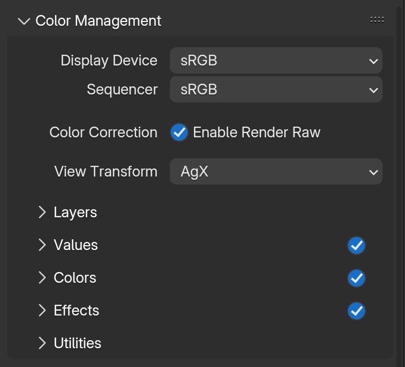Open the Sequencer color space dropdown
This screenshot has height=367, width=405.
(x=276, y=90)
